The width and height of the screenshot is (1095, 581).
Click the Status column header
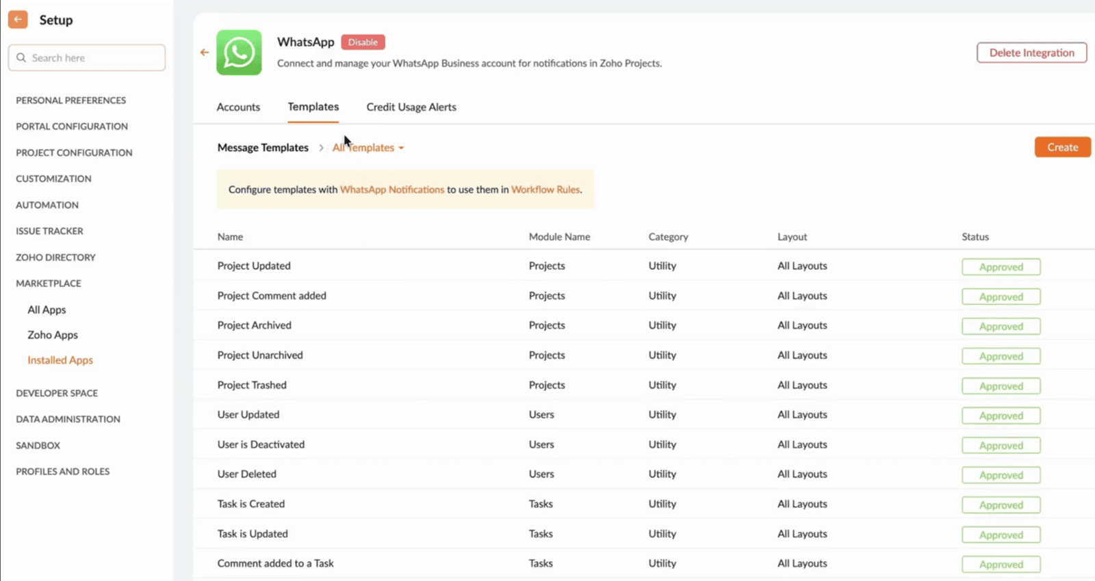975,237
